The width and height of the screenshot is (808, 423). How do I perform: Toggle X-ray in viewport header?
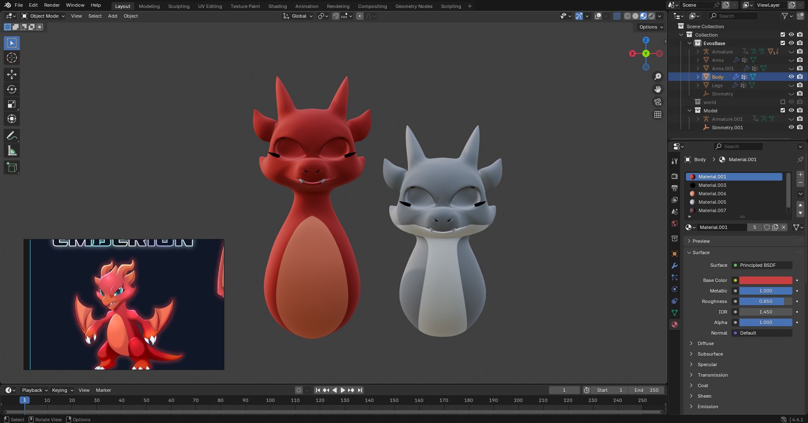coord(617,16)
